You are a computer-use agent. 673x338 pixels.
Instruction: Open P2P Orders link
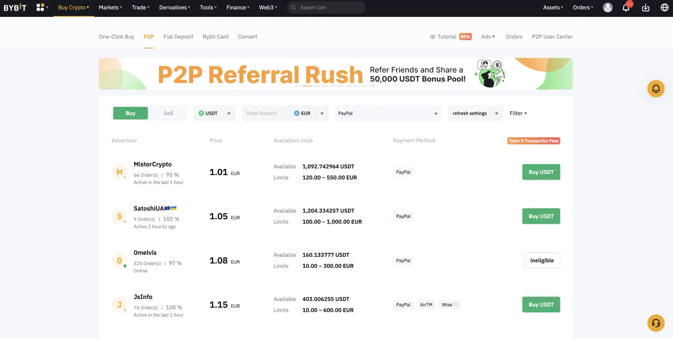(x=514, y=37)
